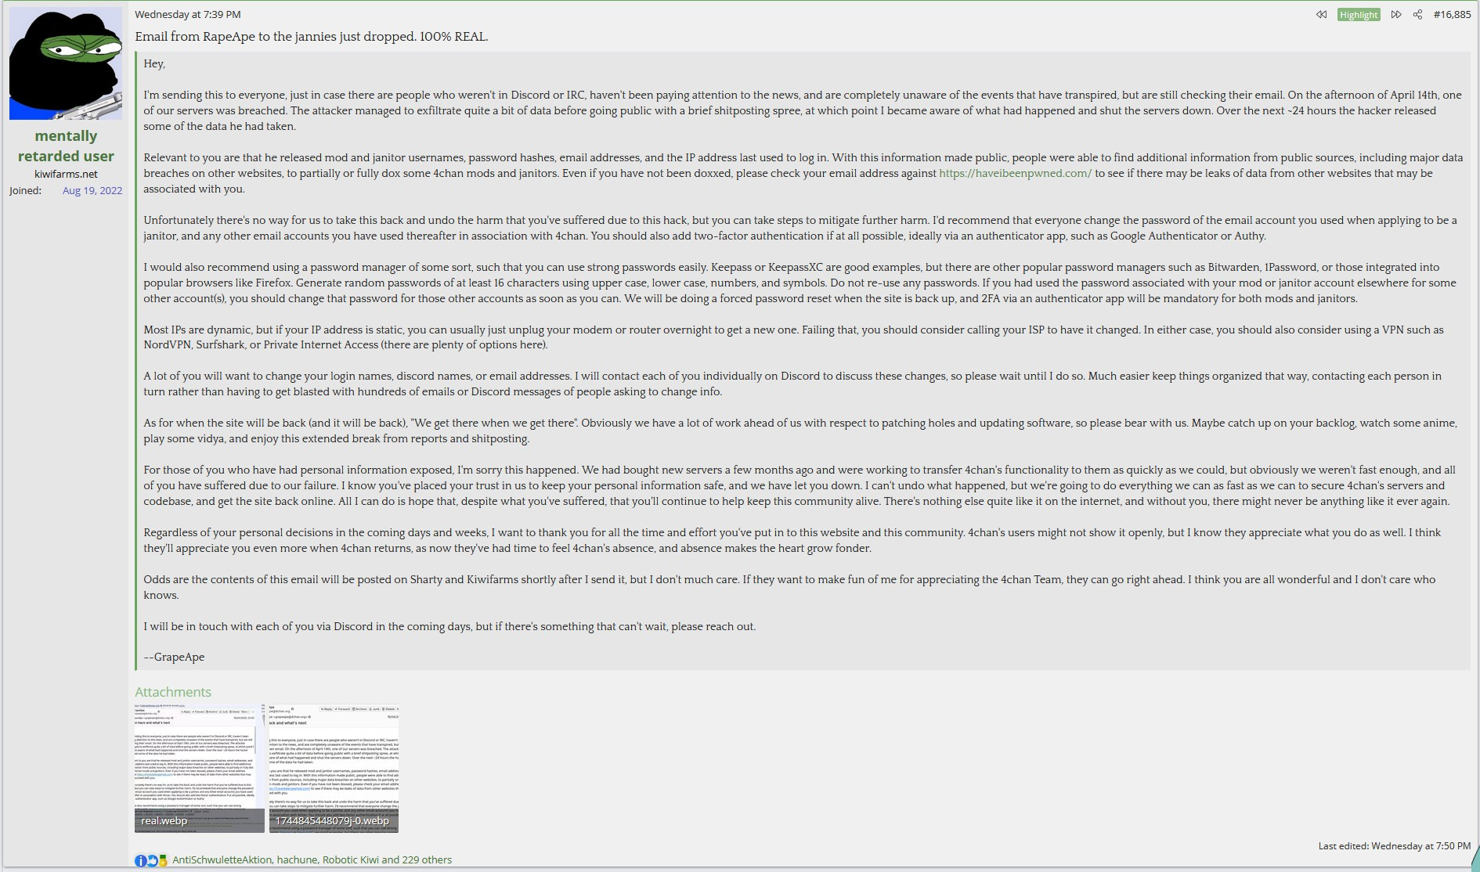Open post permalink #16,885

[1452, 15]
